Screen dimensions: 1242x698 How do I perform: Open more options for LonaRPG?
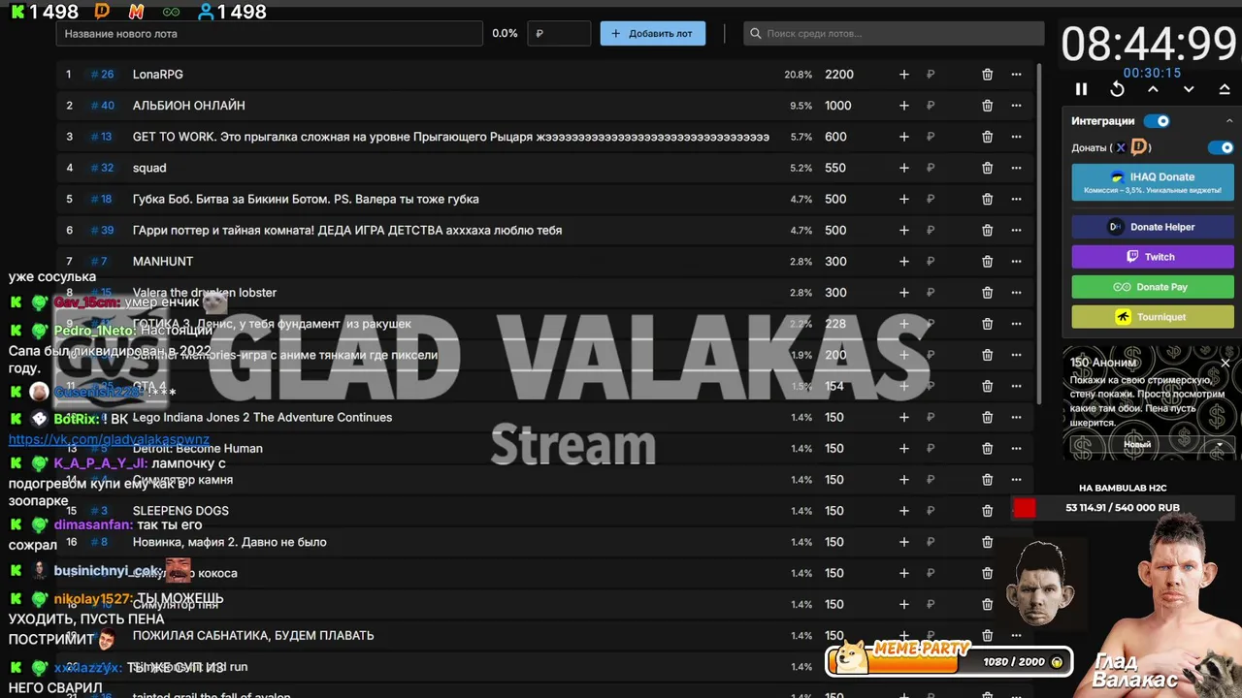click(1016, 75)
